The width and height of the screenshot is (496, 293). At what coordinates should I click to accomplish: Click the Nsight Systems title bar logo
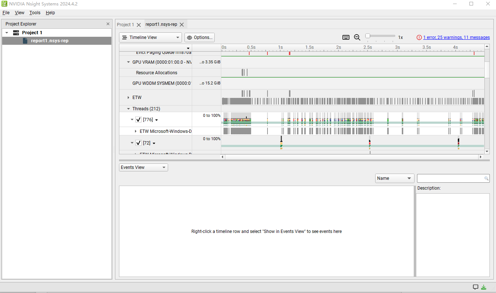pos(4,4)
